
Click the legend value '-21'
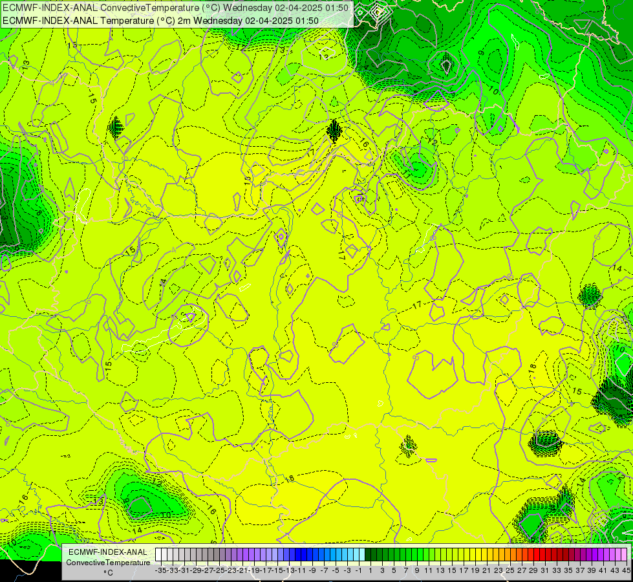pyautogui.click(x=242, y=571)
